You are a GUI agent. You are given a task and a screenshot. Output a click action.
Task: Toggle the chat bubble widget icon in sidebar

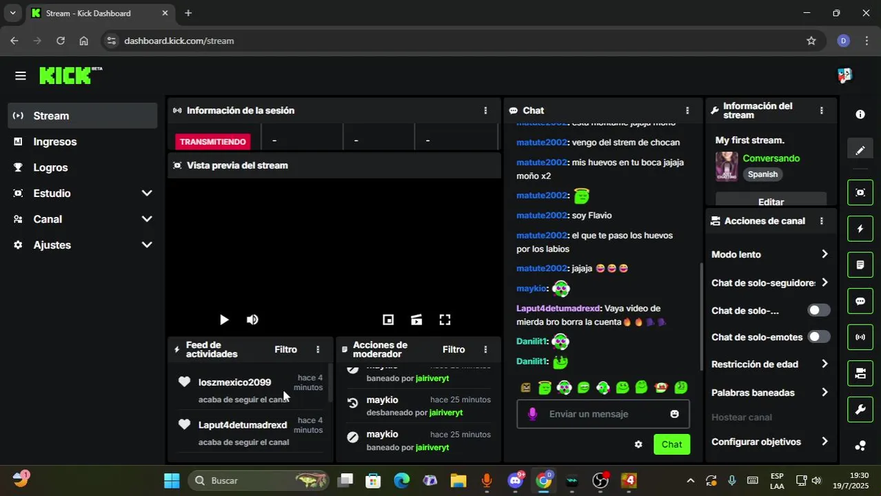[860, 301]
